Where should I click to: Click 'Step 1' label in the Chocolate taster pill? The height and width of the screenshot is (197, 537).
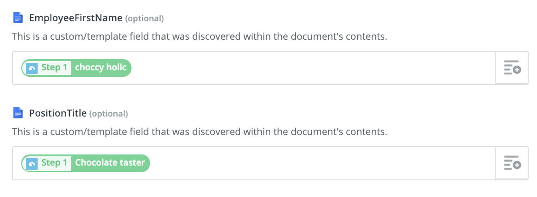click(55, 162)
